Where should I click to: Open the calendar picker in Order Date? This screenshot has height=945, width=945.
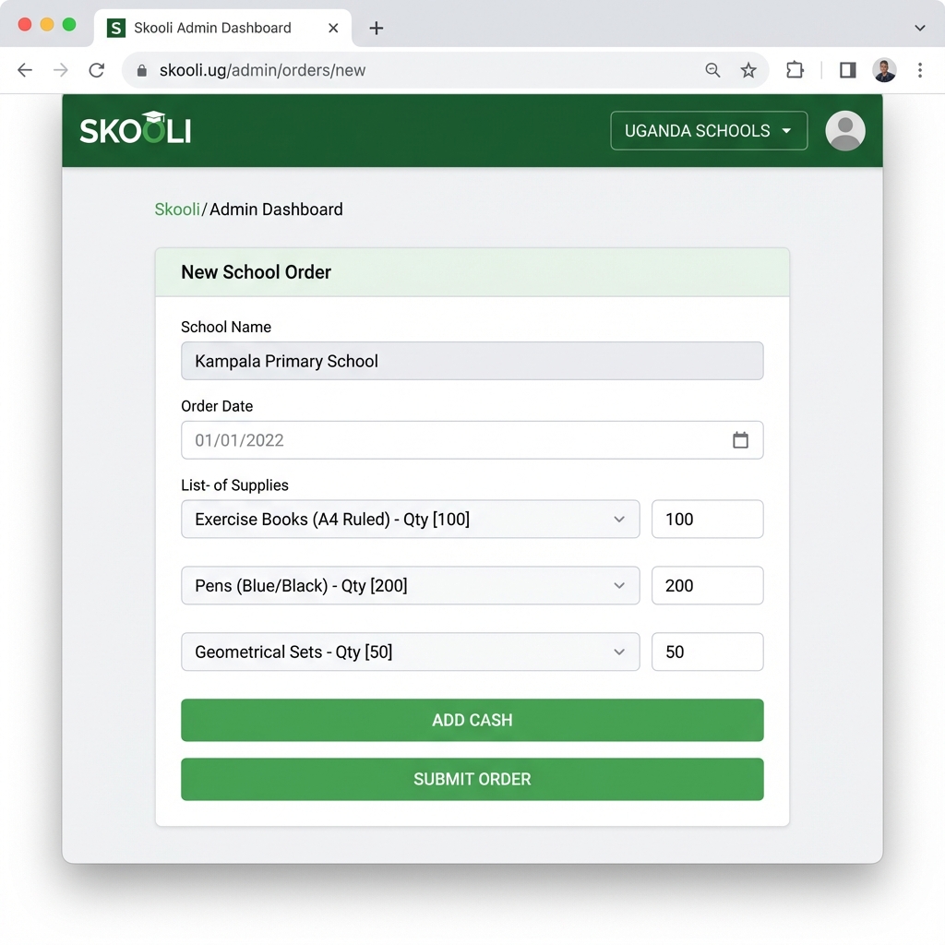coord(740,440)
